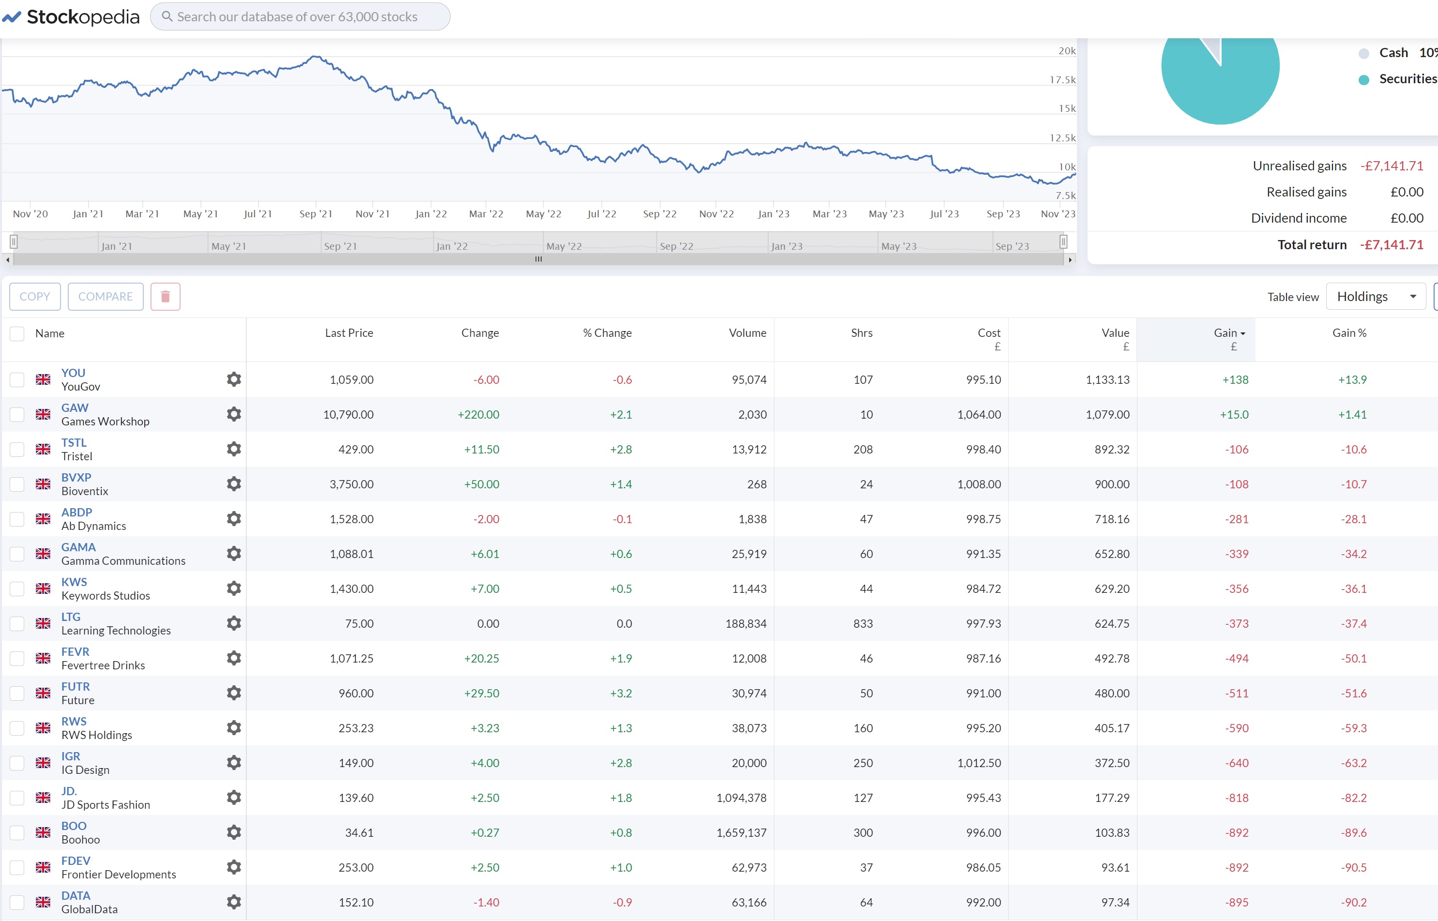The height and width of the screenshot is (921, 1438).
Task: Click the left handle of chart range navigator
Action: click(14, 242)
